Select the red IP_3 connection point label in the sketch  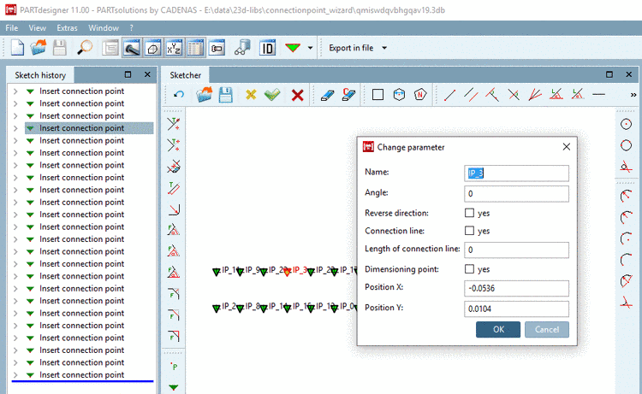(x=300, y=270)
